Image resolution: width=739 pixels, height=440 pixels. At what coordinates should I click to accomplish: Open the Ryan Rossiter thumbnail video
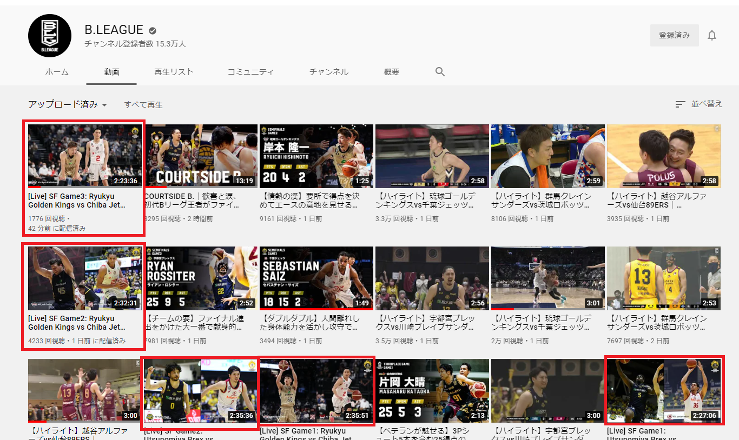click(x=201, y=278)
